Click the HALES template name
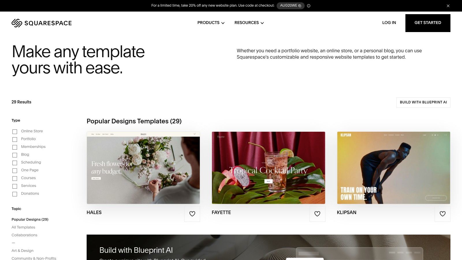The height and width of the screenshot is (260, 462). (x=94, y=212)
